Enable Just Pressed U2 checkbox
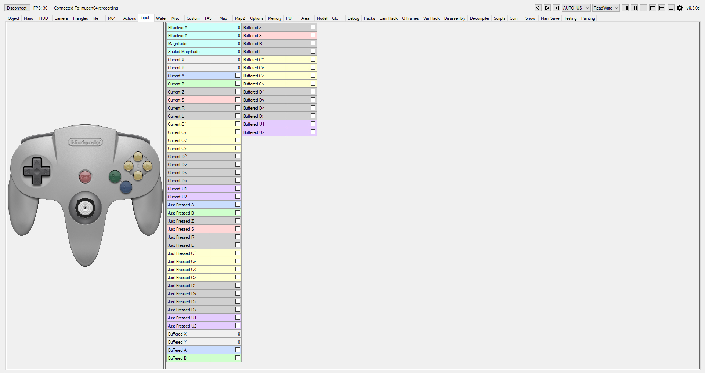 pyautogui.click(x=238, y=326)
